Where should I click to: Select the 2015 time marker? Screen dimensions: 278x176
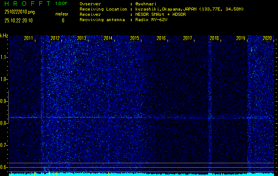pyautogui.click(x=134, y=38)
